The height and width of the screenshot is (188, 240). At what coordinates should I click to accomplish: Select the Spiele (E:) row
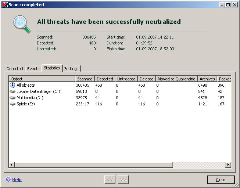click(120, 104)
